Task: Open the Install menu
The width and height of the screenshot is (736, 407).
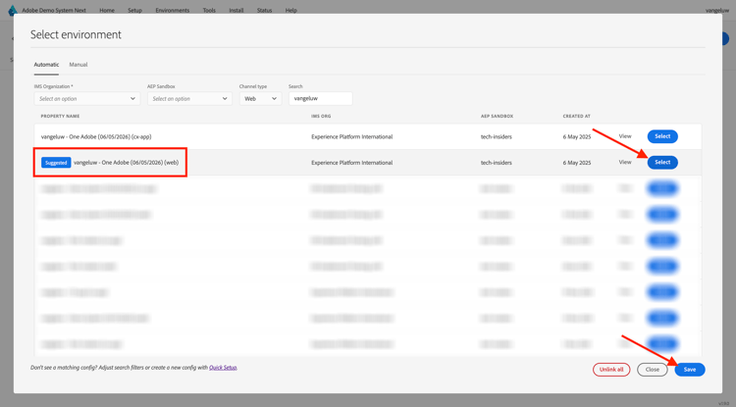Action: coord(237,11)
